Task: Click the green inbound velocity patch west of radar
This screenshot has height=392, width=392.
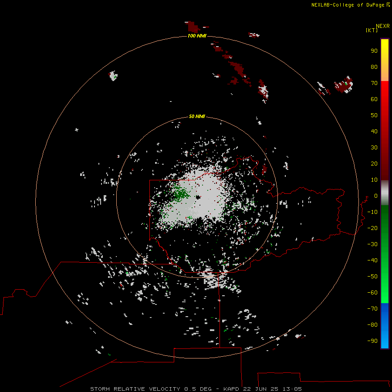Action: [180, 194]
